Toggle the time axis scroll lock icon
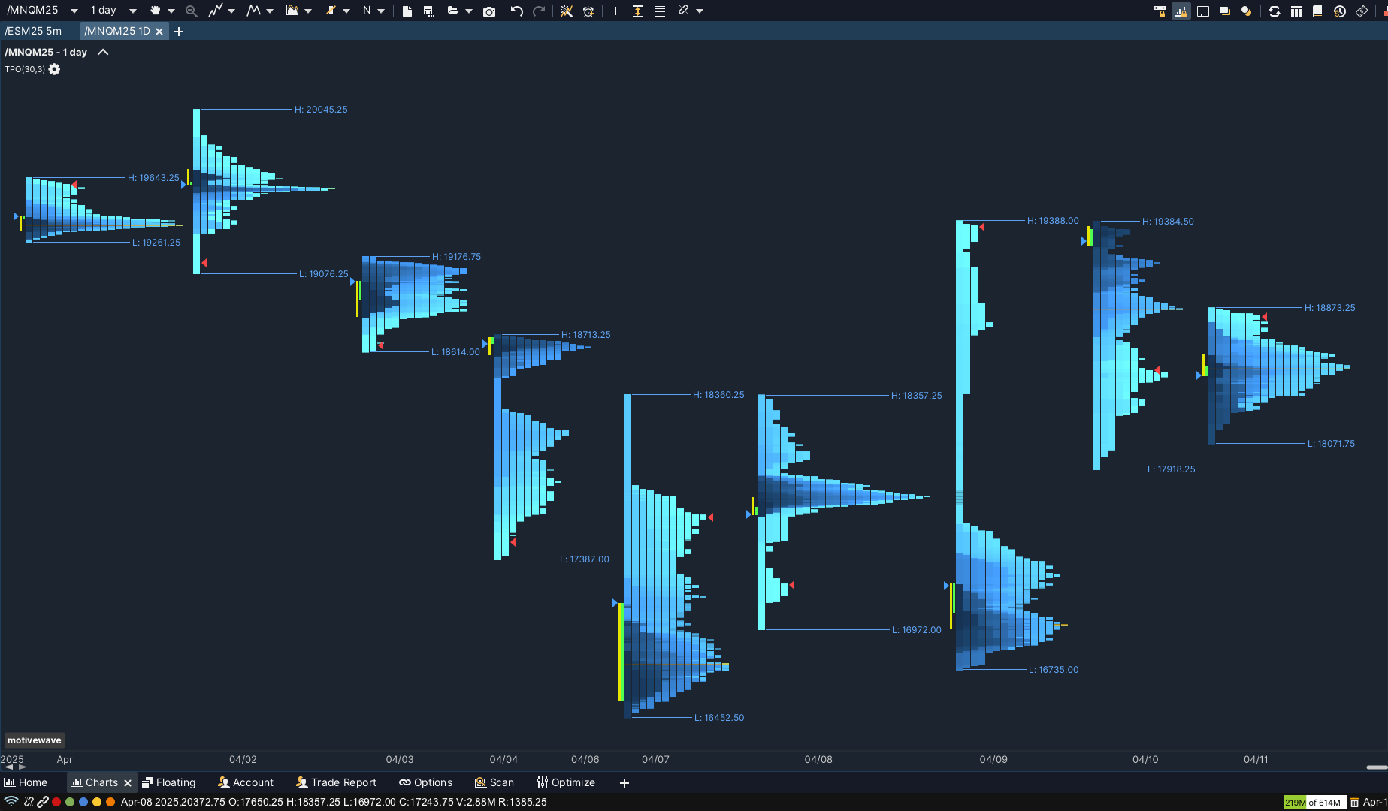 (1160, 11)
